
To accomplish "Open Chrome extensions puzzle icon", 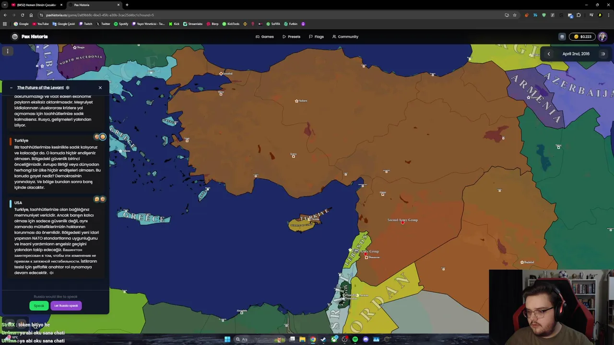I will point(579,15).
